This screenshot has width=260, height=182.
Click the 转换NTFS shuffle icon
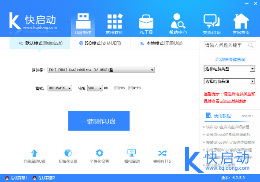(x=162, y=153)
